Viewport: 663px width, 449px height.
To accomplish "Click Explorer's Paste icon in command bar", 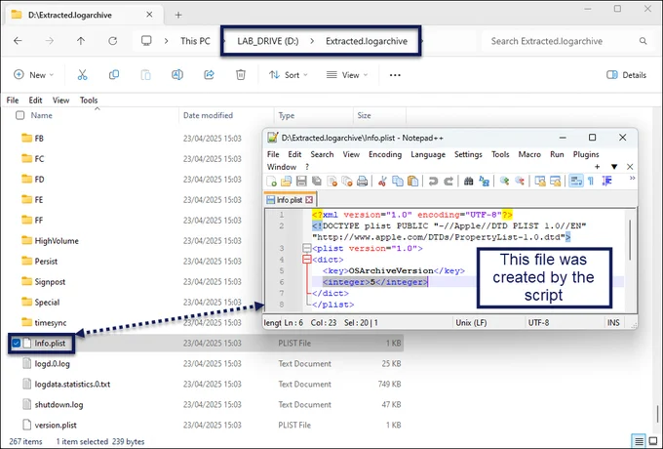I will (x=145, y=75).
